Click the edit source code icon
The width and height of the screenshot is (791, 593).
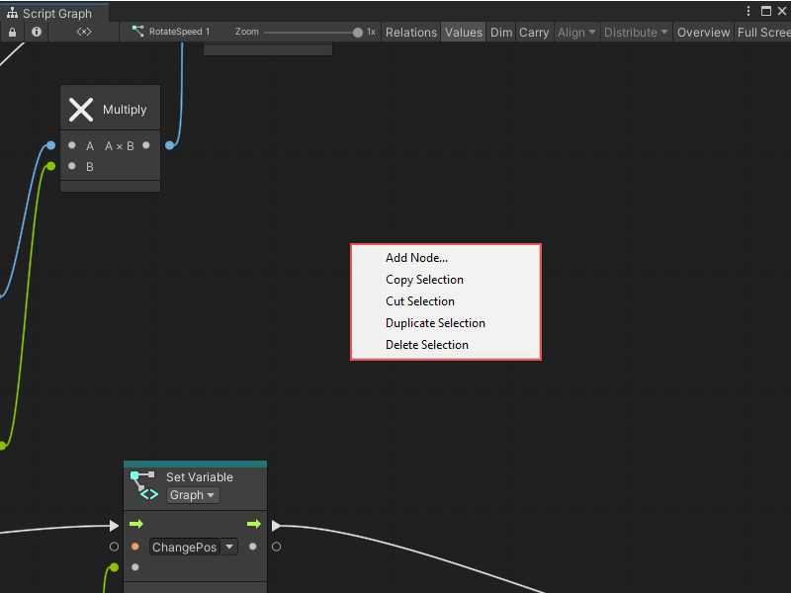[x=83, y=32]
